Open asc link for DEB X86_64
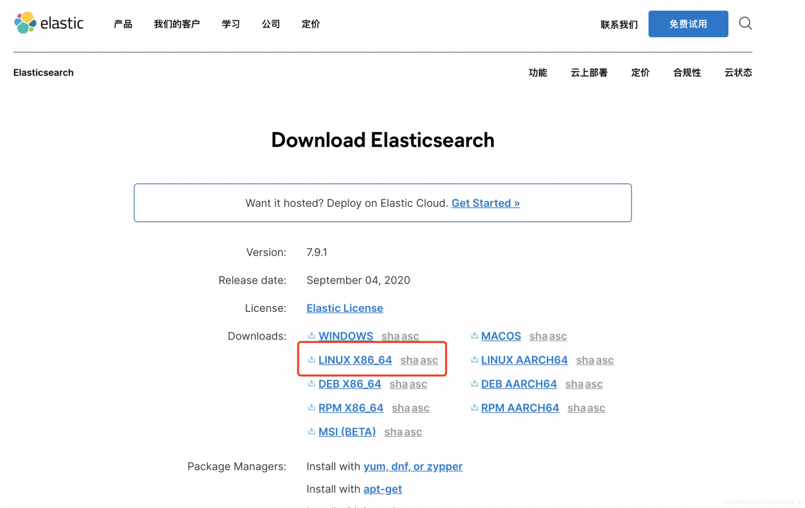The width and height of the screenshot is (805, 508). point(418,384)
